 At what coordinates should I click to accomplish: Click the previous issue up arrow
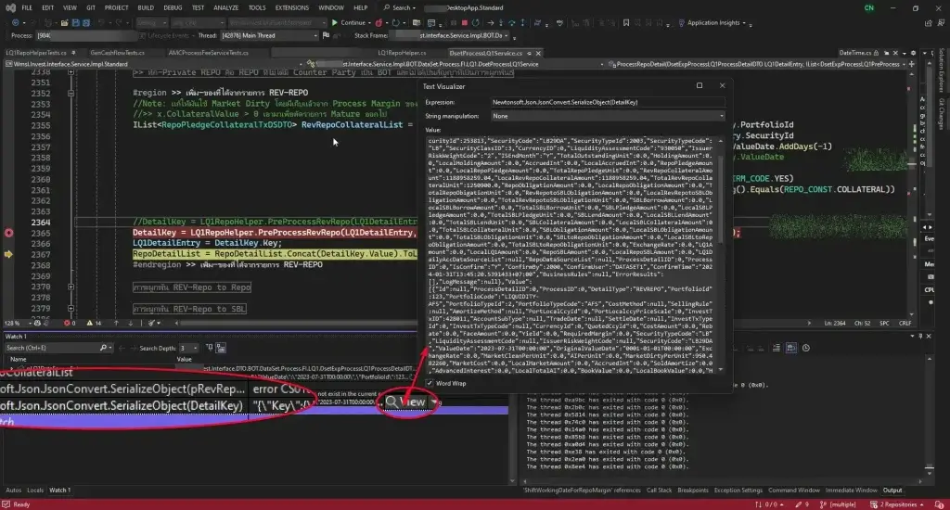coord(116,324)
